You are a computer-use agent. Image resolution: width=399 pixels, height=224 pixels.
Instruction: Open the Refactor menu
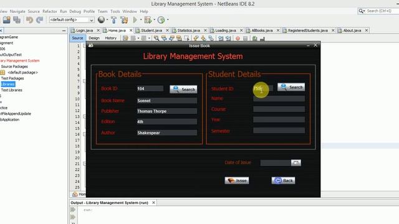tap(50, 11)
